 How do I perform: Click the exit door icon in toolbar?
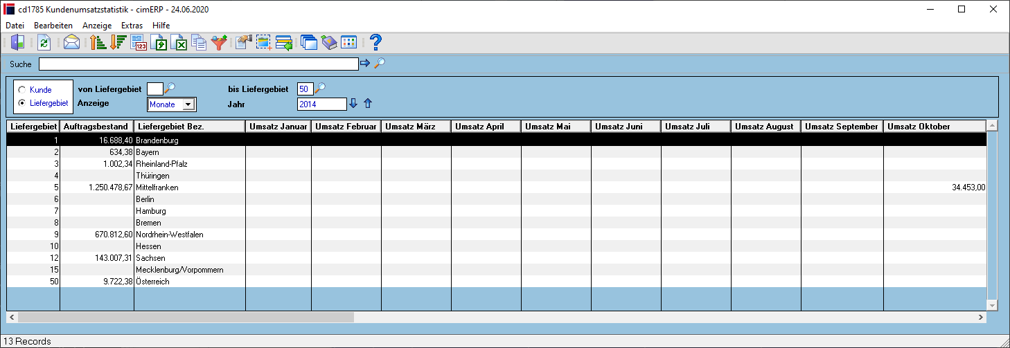18,43
